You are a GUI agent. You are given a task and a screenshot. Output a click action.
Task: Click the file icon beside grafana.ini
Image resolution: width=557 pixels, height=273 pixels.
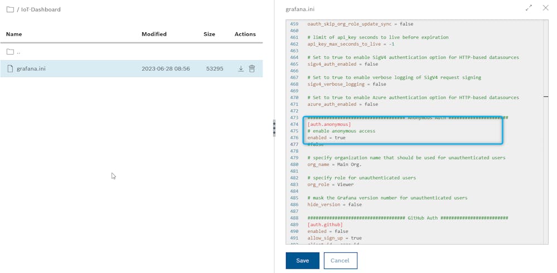(10, 69)
